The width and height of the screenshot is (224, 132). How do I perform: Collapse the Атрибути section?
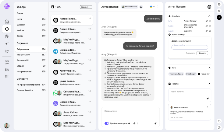coord(209,16)
